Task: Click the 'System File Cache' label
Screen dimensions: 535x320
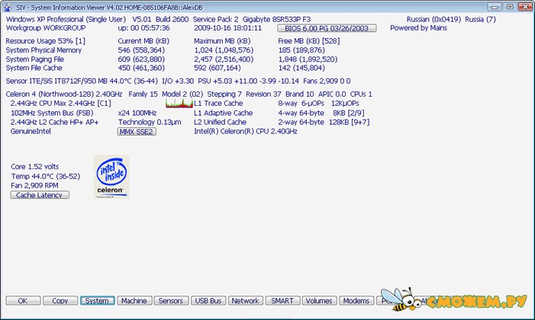Action: click(34, 68)
